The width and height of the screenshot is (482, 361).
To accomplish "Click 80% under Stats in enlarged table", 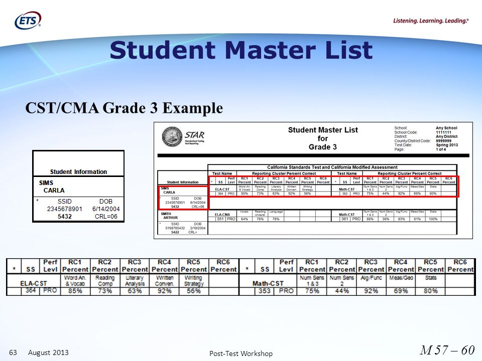I will coord(430,291).
